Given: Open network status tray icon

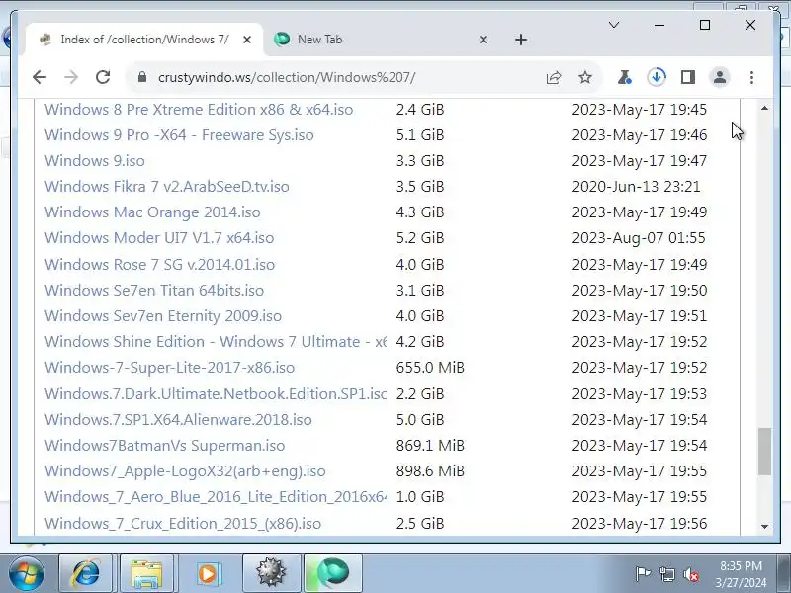Looking at the screenshot, I should pyautogui.click(x=666, y=574).
